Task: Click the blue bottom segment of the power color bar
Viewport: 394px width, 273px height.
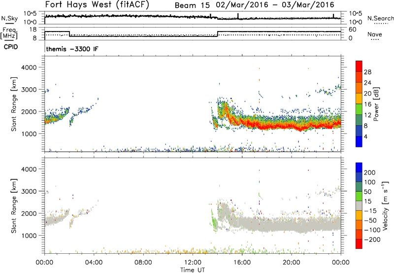Action: 359,141
